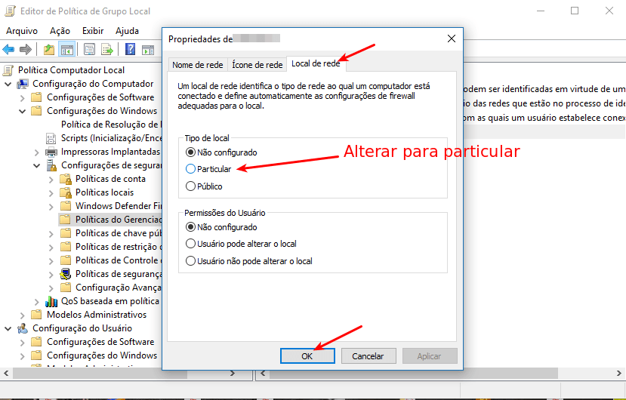Expand the Configurações de Software node under Computador
This screenshot has height=400, width=626.
point(23,97)
